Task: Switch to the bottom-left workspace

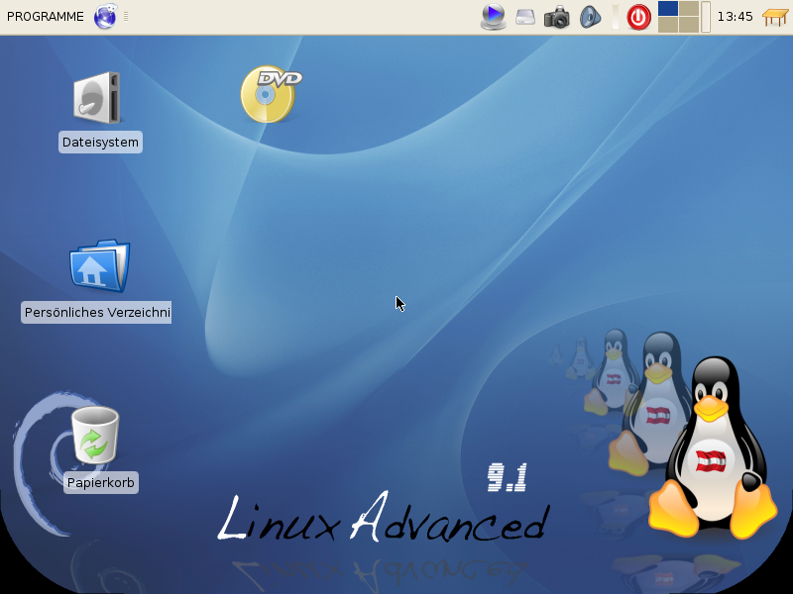Action: click(668, 25)
